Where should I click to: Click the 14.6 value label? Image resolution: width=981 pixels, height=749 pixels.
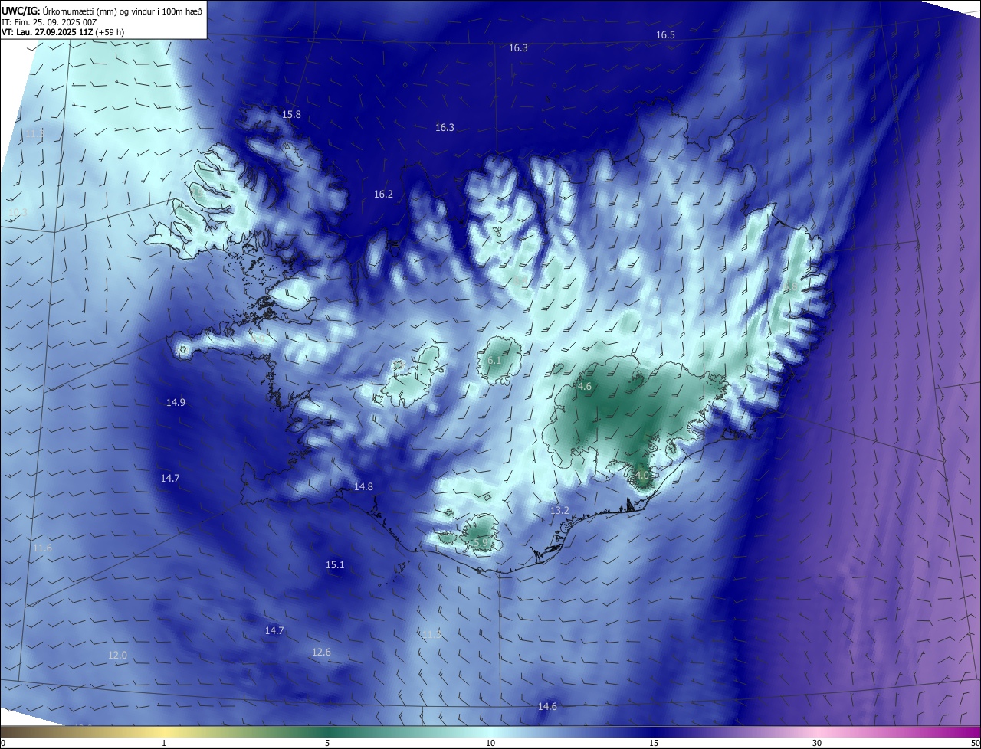[x=547, y=707]
